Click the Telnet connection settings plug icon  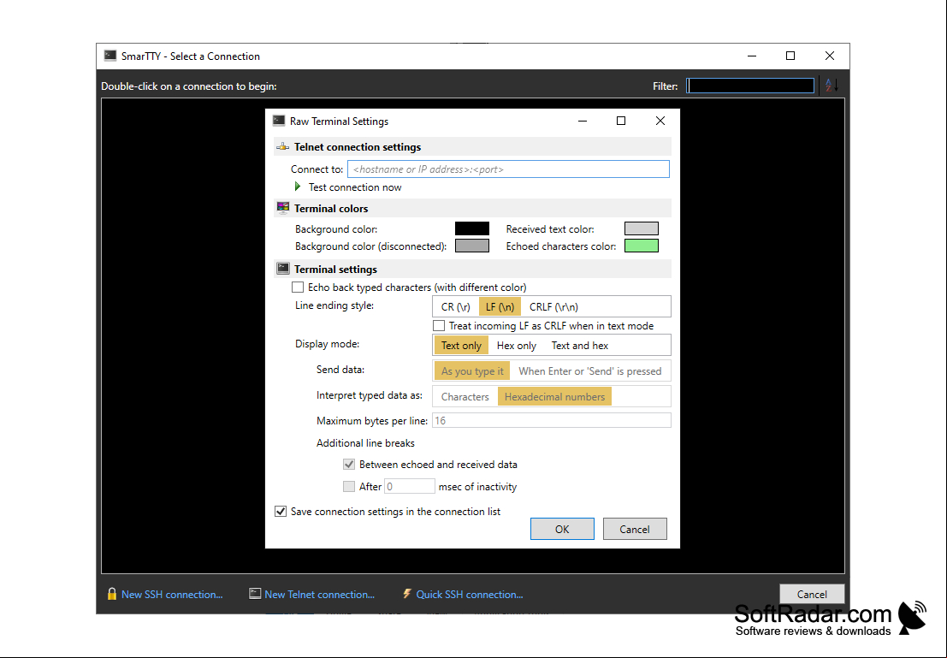[282, 147]
